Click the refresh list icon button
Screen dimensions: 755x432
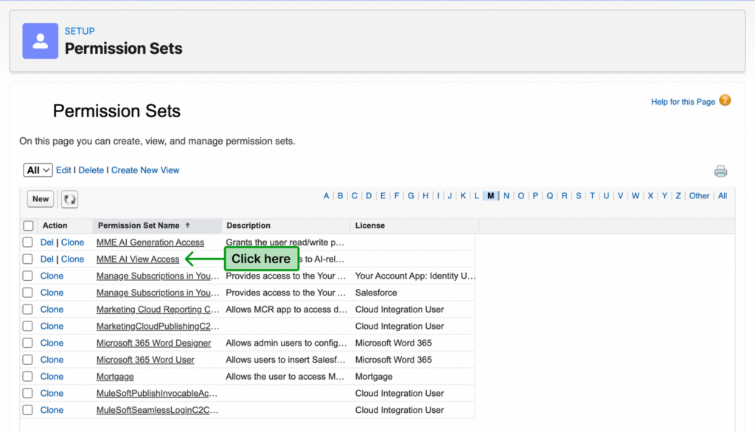[69, 199]
